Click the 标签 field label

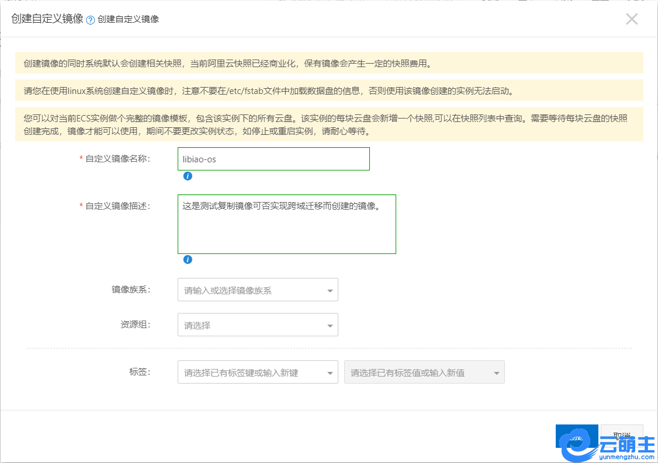coord(140,371)
